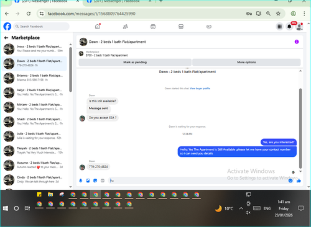Open the emoji picker in message box
Image resolution: width=311 pixels, height=227 pixels.
pos(290,180)
